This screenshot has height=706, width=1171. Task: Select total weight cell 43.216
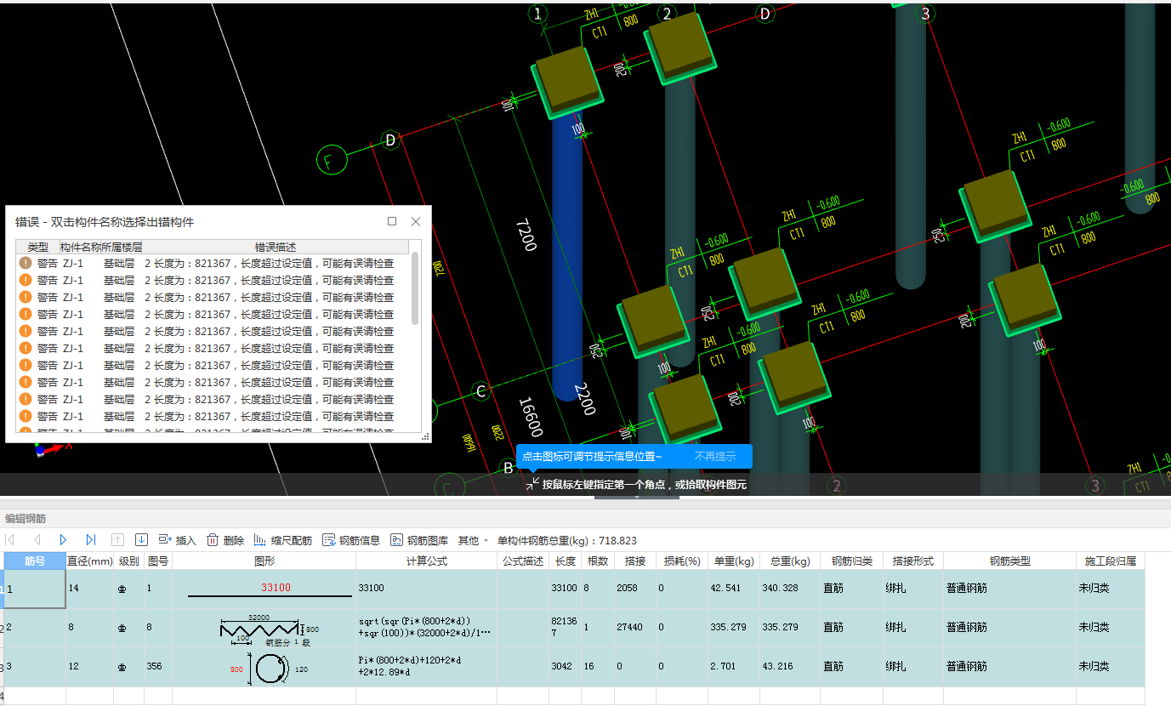pyautogui.click(x=791, y=667)
